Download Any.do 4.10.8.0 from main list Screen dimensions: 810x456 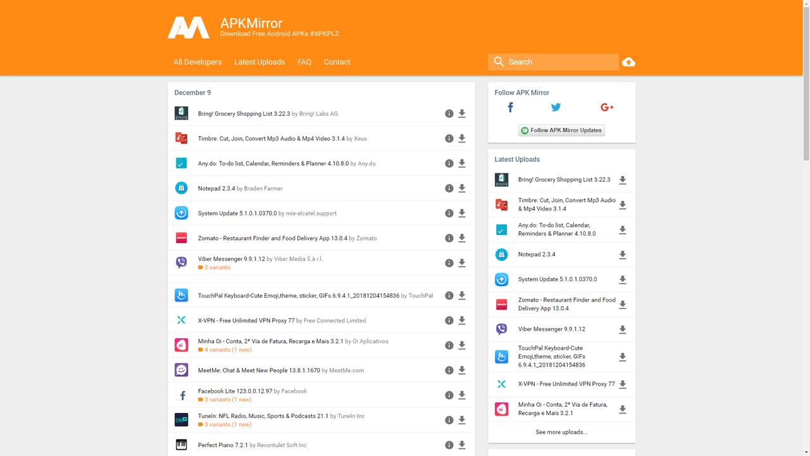(462, 163)
